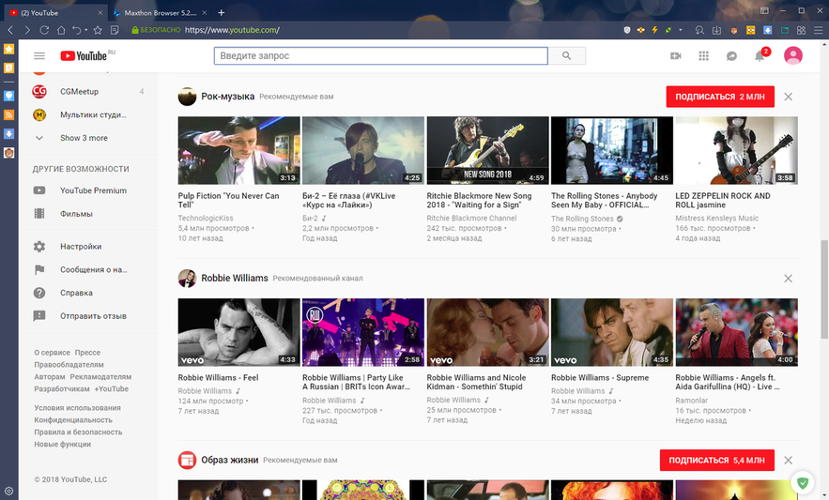The image size is (829, 500).
Task: Open the YouTube apps grid icon
Action: pyautogui.click(x=704, y=55)
